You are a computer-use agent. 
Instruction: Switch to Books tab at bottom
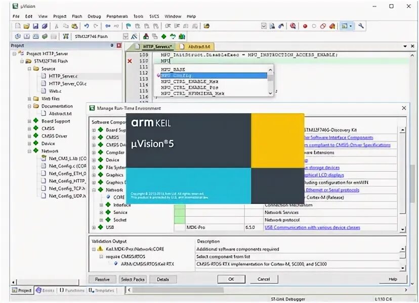pyautogui.click(x=46, y=290)
